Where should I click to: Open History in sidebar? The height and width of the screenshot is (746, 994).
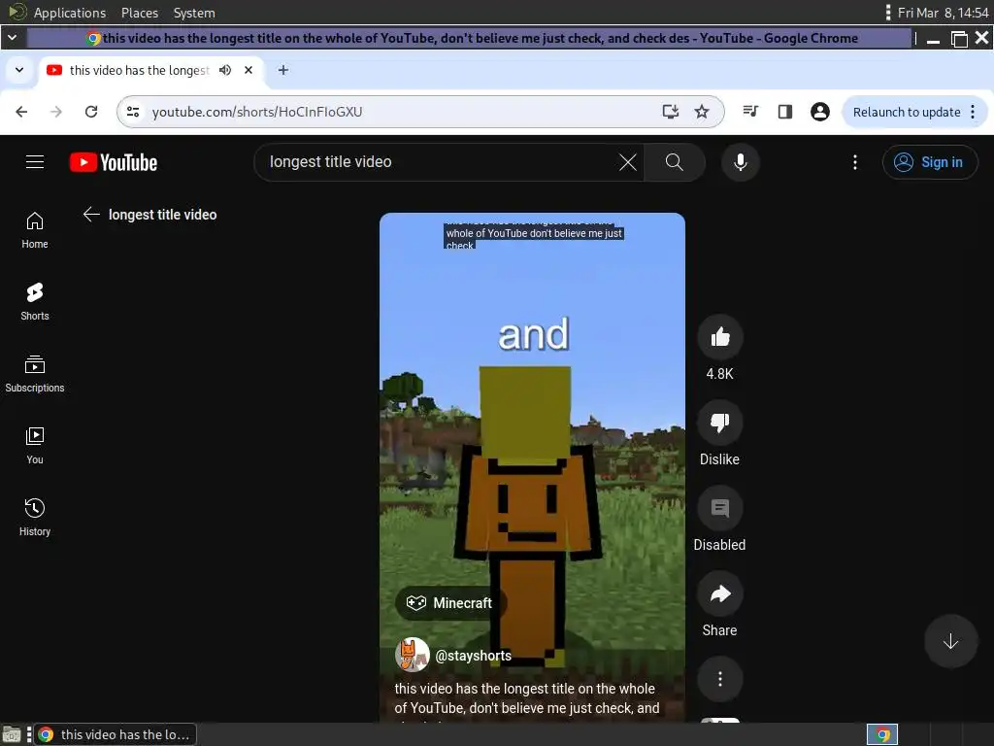coord(35,518)
